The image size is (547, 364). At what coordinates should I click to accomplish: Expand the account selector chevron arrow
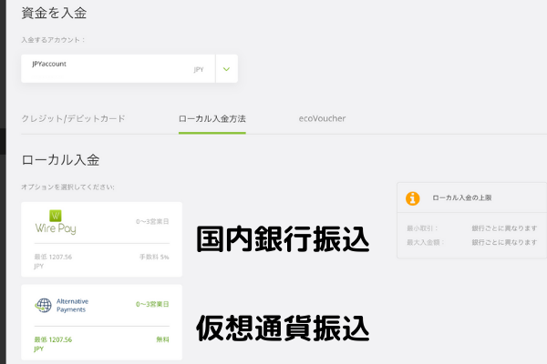tap(226, 68)
